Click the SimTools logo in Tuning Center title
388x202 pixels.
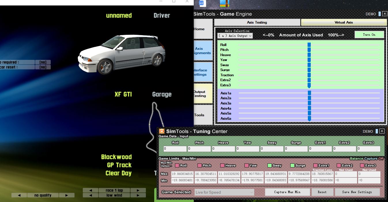pos(162,131)
